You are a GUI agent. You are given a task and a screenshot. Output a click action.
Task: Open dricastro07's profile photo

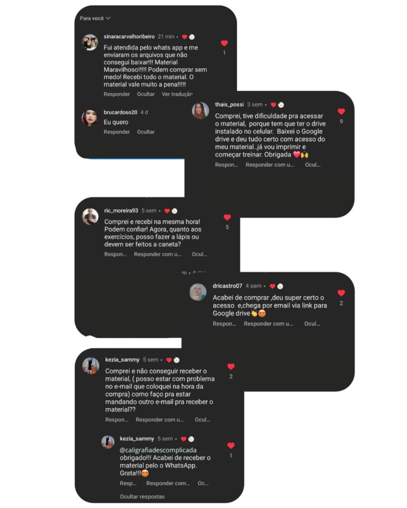point(198,292)
